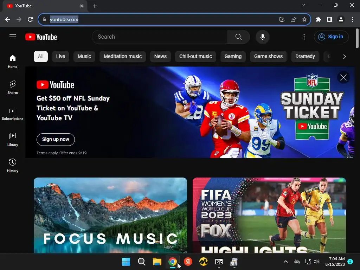This screenshot has height=270, width=360.
Task: Open Subscriptions from sidebar
Action: click(x=13, y=114)
